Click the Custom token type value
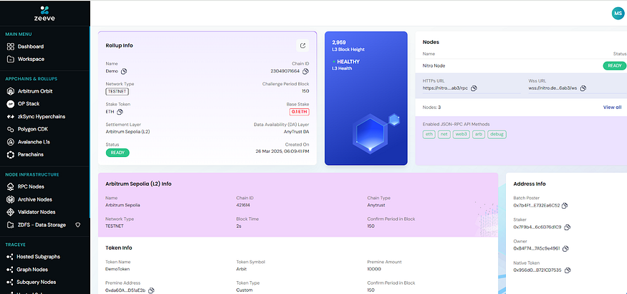Image resolution: width=627 pixels, height=294 pixels. click(x=244, y=290)
